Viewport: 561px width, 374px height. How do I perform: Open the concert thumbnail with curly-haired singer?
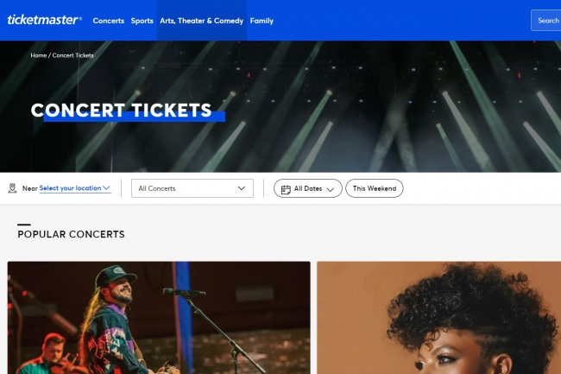(x=439, y=318)
